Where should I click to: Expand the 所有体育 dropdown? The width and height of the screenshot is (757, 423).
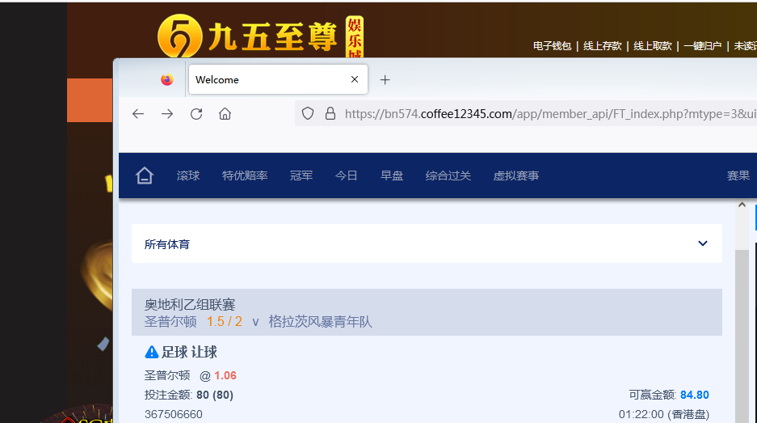[427, 243]
